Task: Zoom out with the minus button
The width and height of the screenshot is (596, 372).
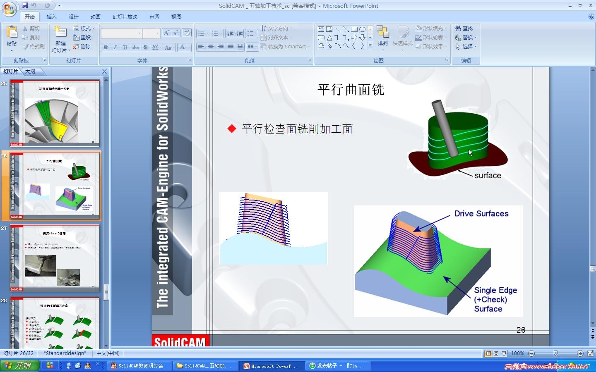Action: click(x=531, y=353)
